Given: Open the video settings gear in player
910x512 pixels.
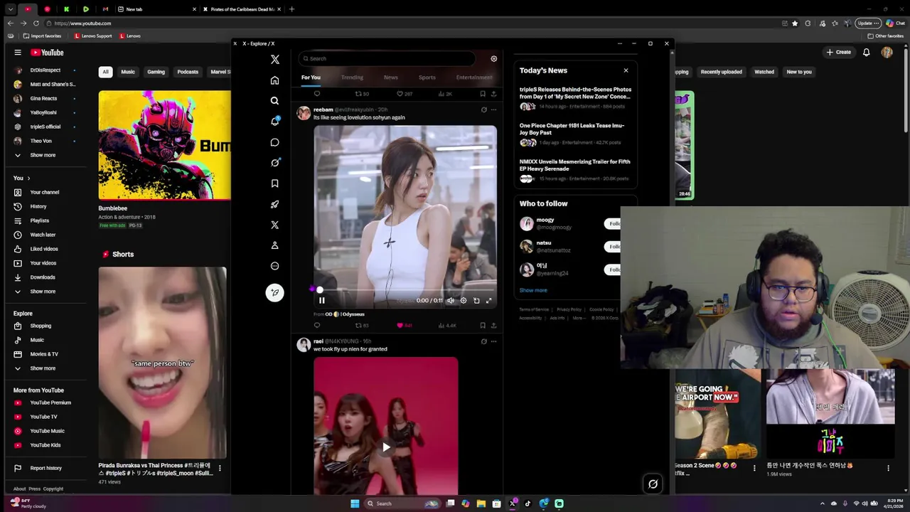Looking at the screenshot, I should 464,301.
